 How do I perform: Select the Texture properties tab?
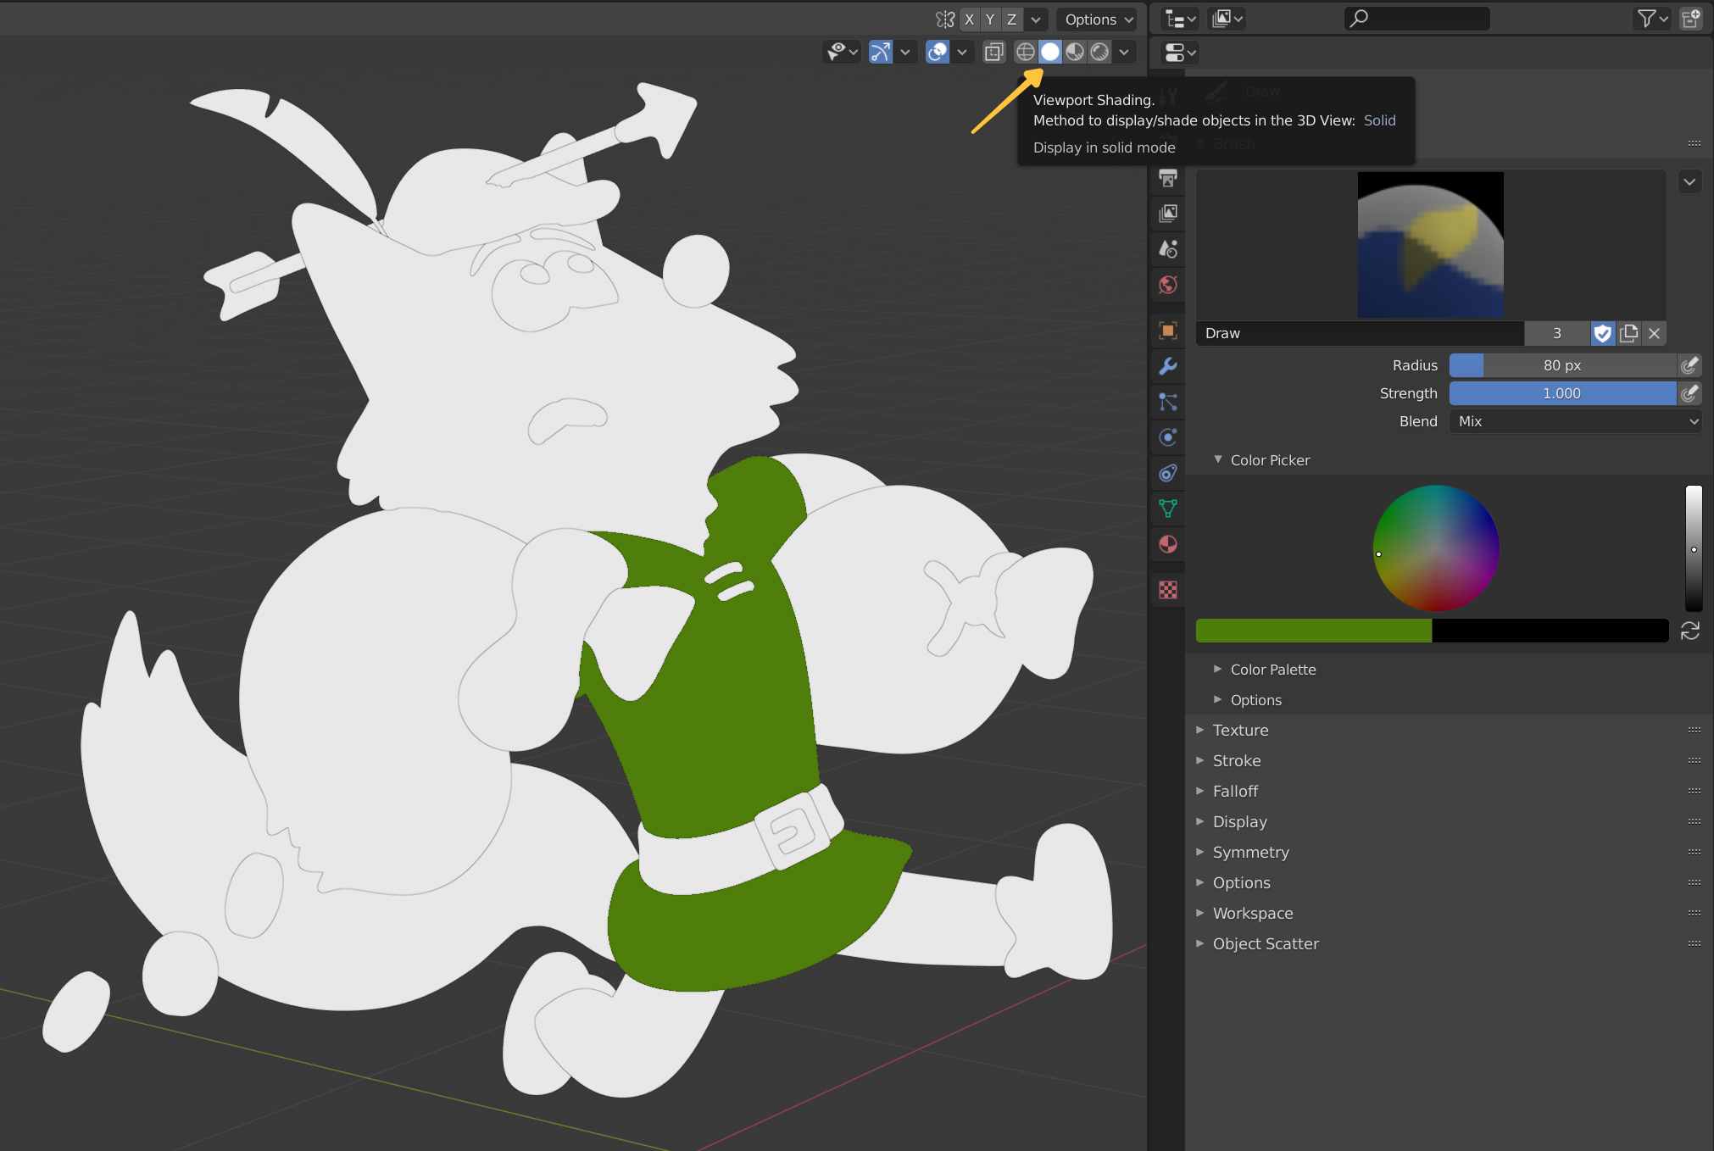(x=1167, y=590)
